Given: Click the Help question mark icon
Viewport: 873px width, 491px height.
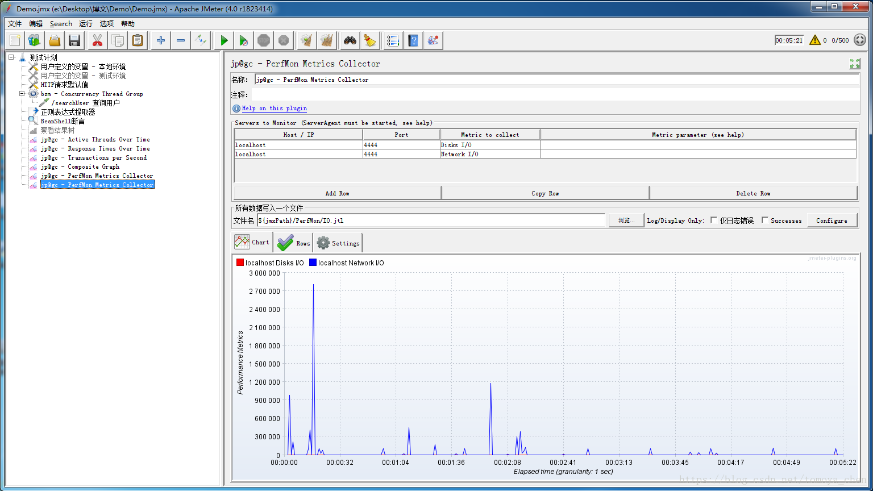Looking at the screenshot, I should click(x=413, y=40).
